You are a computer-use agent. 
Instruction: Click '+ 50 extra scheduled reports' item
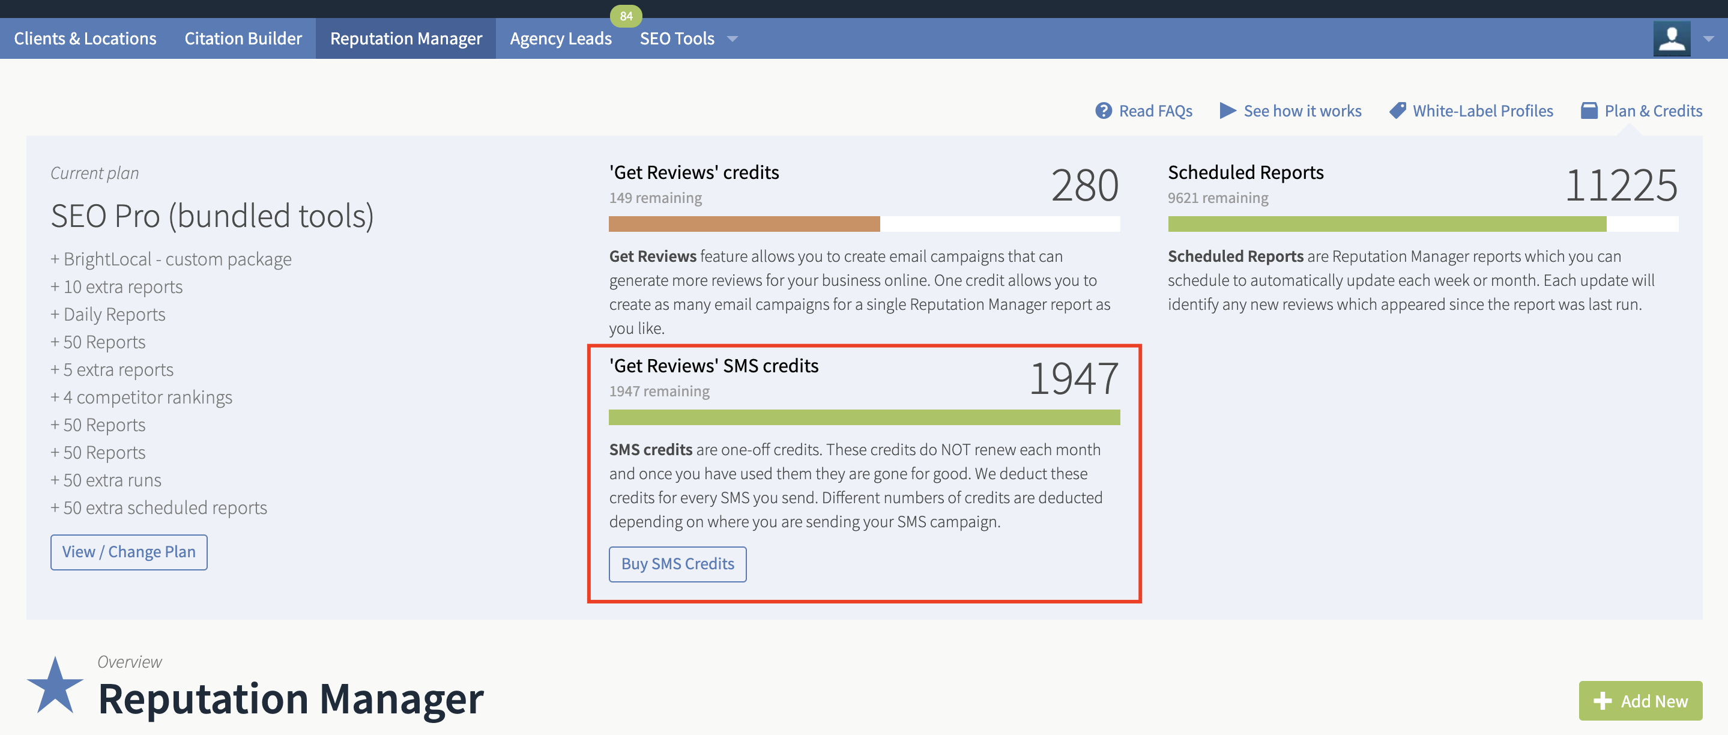(x=159, y=507)
